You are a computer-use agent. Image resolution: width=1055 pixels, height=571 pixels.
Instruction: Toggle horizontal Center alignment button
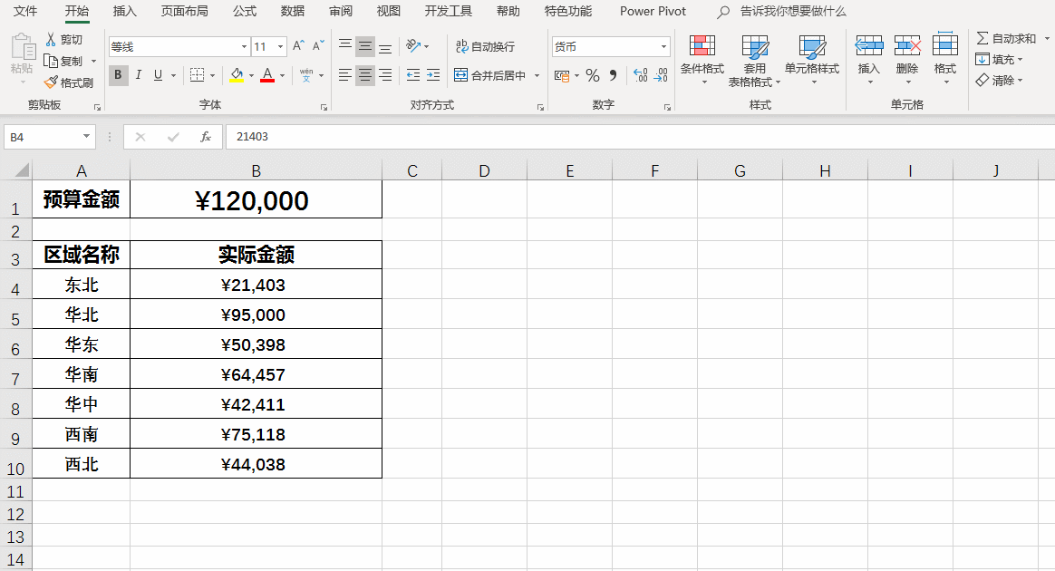pyautogui.click(x=364, y=74)
